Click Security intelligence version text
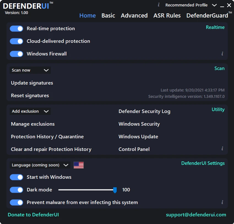The width and height of the screenshot is (234, 224). tap(186, 96)
